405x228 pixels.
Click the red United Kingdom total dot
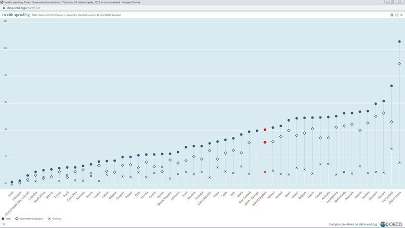click(265, 130)
